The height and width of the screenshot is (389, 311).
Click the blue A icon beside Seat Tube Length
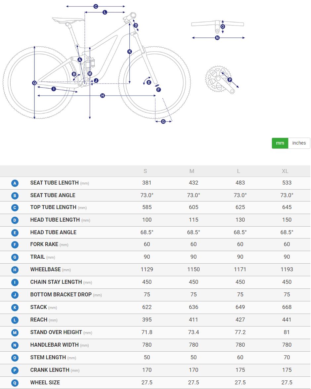(15, 183)
